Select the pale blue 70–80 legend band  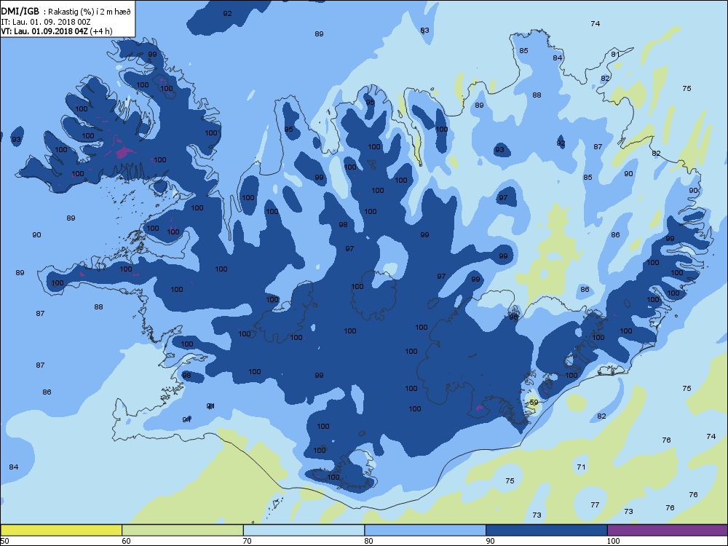pos(304,530)
